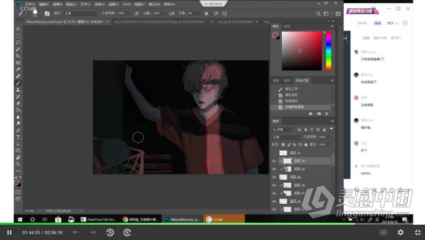Select the Type tool

18,137
